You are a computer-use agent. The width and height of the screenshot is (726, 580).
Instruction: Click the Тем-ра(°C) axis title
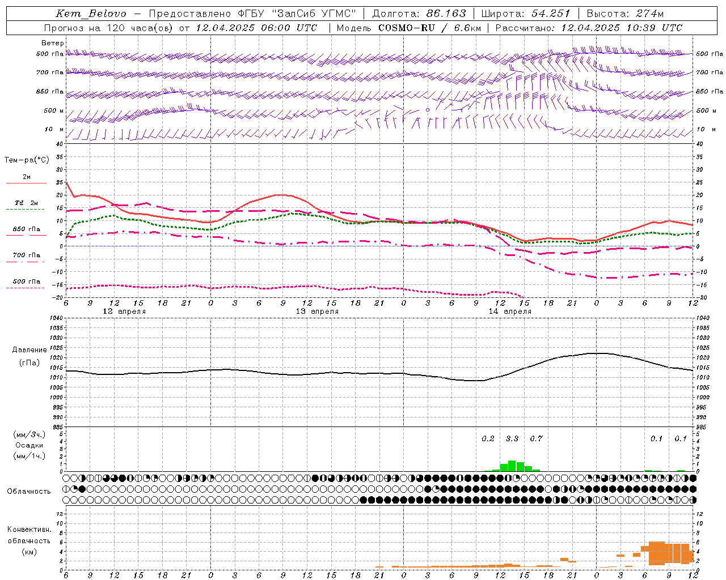point(27,160)
